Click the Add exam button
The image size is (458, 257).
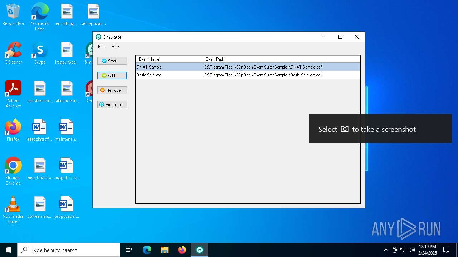tap(112, 76)
